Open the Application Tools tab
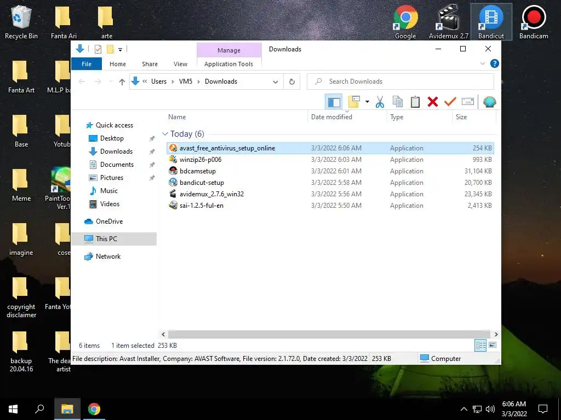 pyautogui.click(x=228, y=64)
